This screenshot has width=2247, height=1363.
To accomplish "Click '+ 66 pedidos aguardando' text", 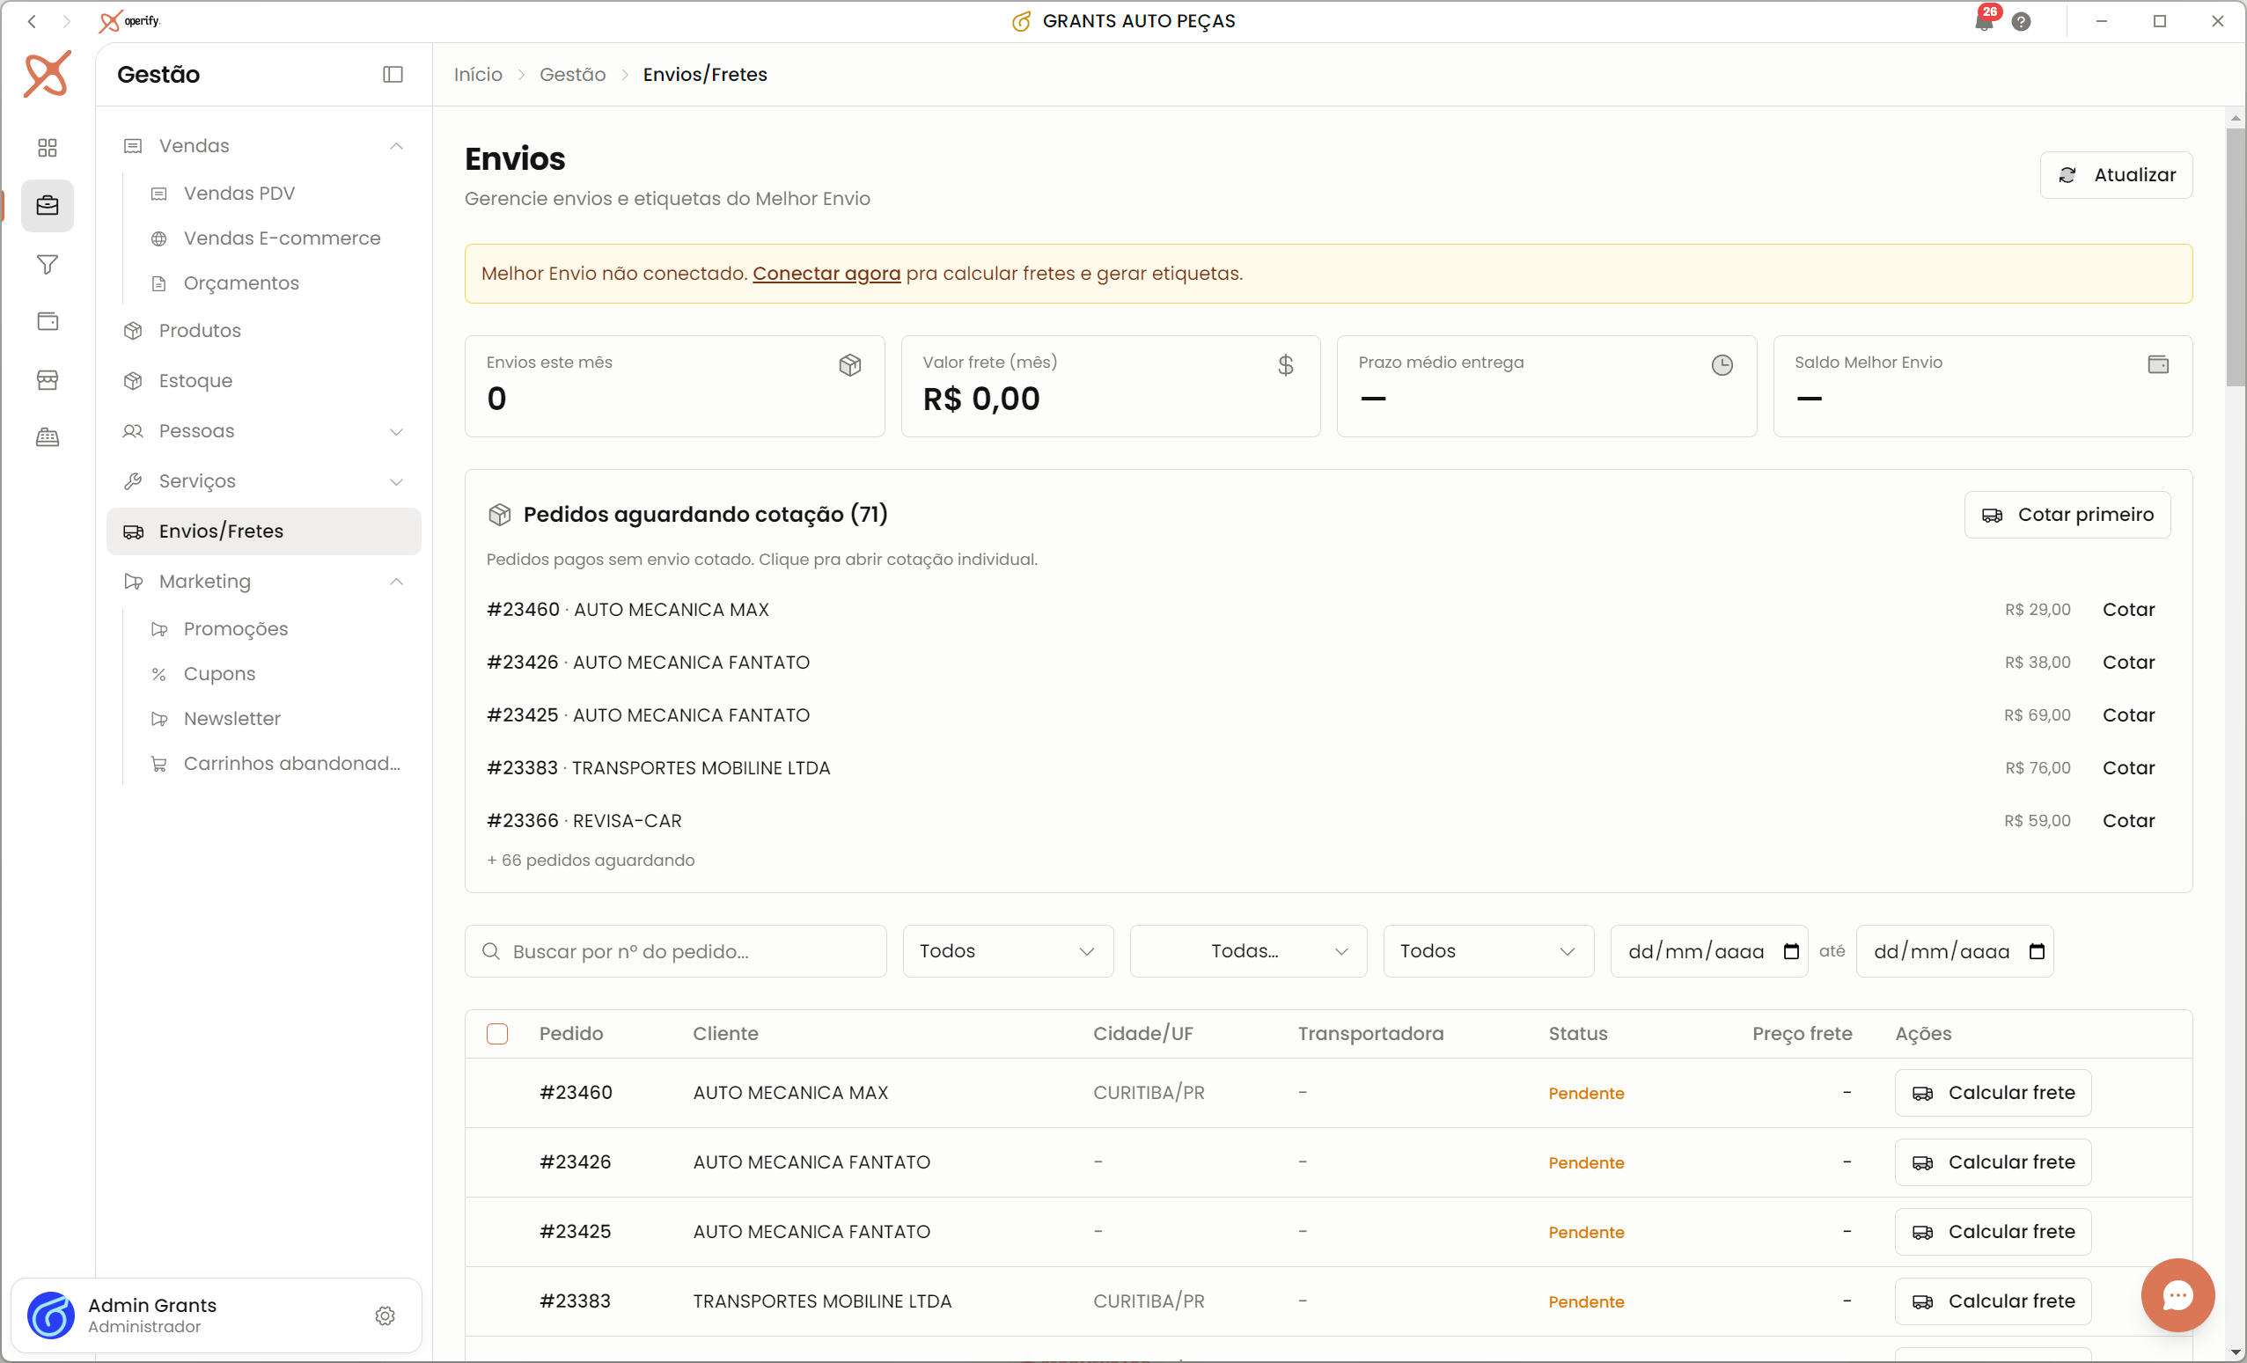I will coord(591,861).
